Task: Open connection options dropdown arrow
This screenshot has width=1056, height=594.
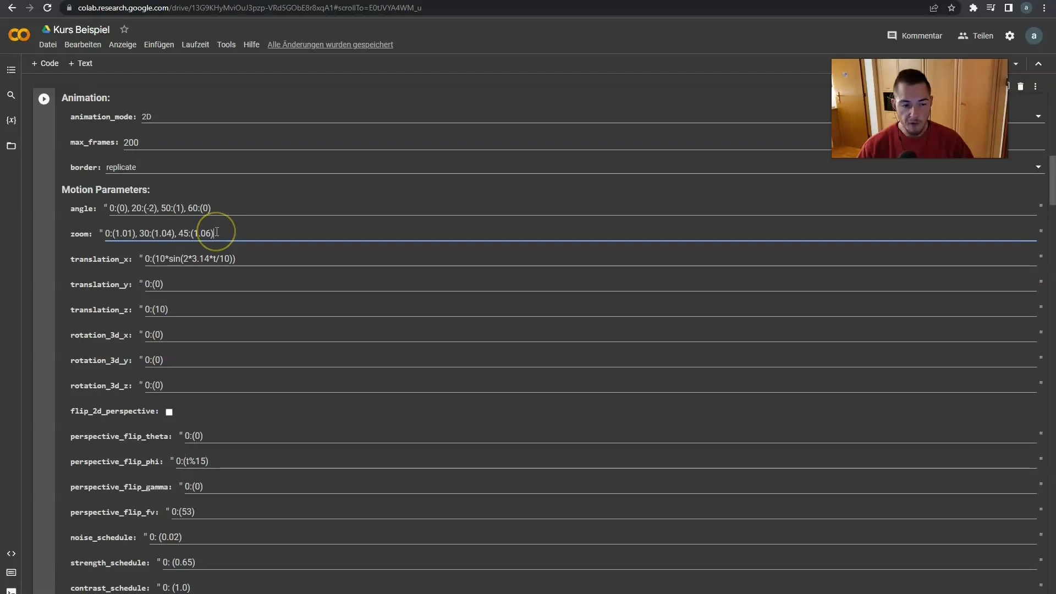Action: [x=1016, y=64]
